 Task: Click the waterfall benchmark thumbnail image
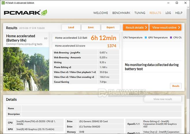coord(26,69)
